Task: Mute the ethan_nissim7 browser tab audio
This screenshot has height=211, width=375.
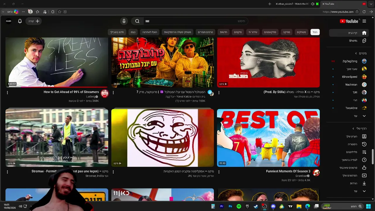Action: click(x=313, y=4)
